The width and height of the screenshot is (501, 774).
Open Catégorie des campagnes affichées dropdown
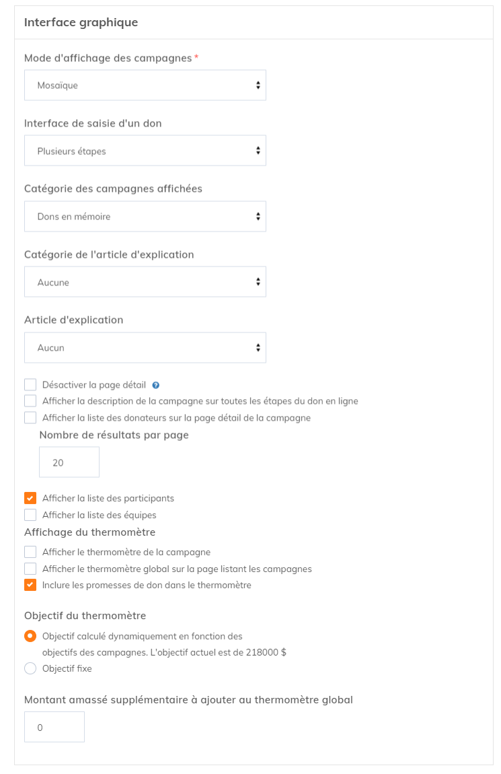(145, 217)
